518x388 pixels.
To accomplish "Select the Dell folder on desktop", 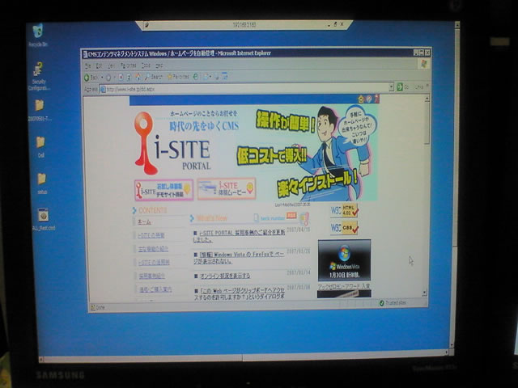I will 40,147.
